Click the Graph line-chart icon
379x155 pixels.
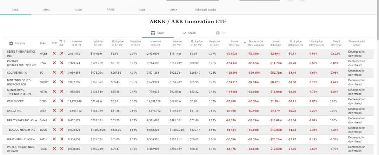click(x=184, y=33)
